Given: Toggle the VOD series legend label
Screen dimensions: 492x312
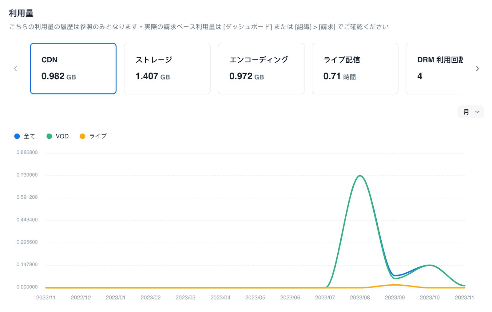Looking at the screenshot, I should click(x=62, y=136).
